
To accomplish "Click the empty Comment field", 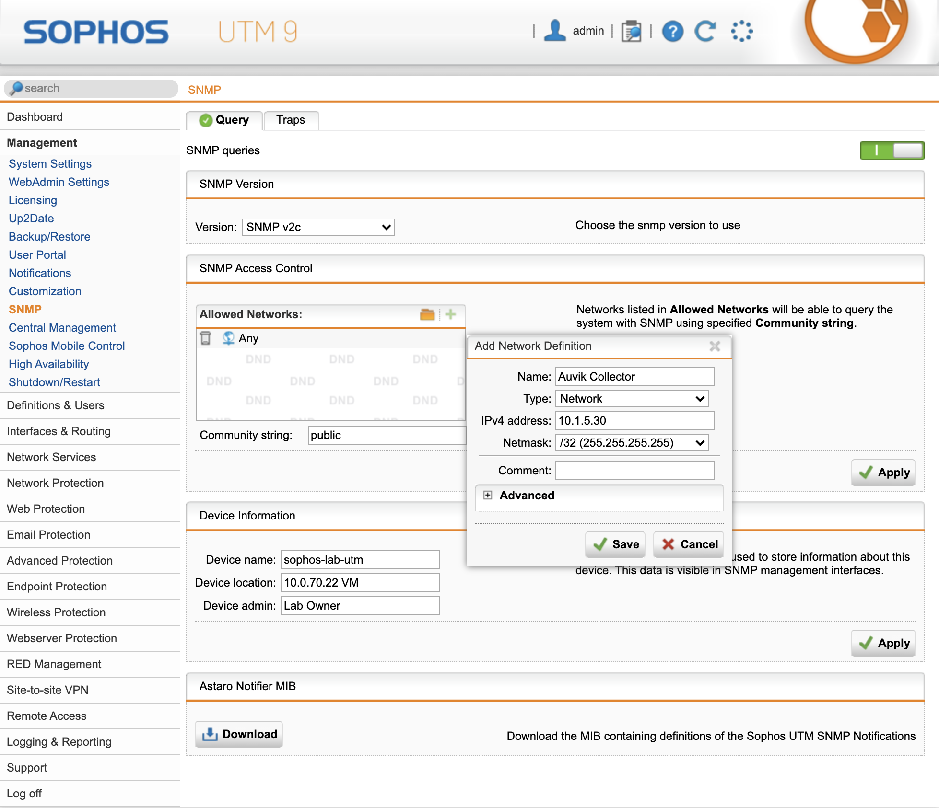I will [x=635, y=471].
